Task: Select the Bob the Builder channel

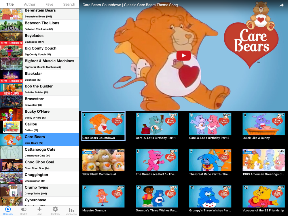Action: coord(39,89)
